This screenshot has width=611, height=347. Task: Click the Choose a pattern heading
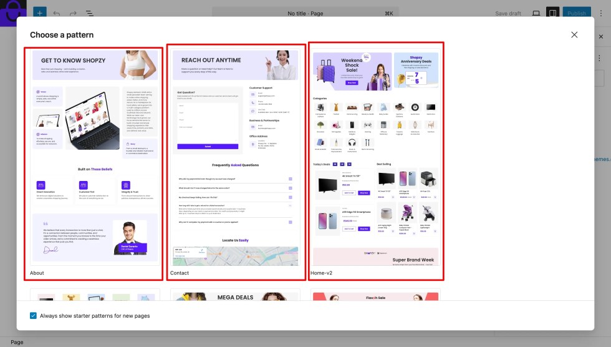pos(62,35)
